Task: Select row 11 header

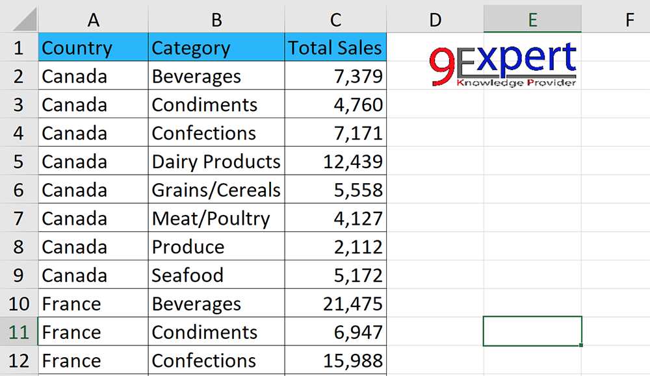Action: coord(19,332)
